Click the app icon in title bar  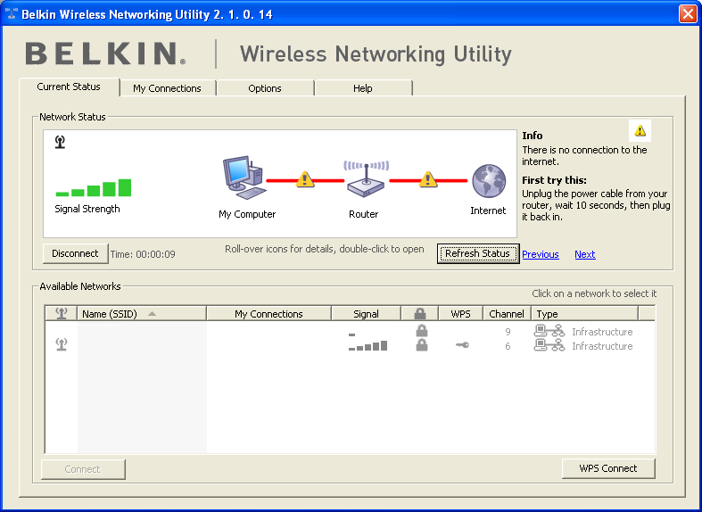tap(12, 13)
